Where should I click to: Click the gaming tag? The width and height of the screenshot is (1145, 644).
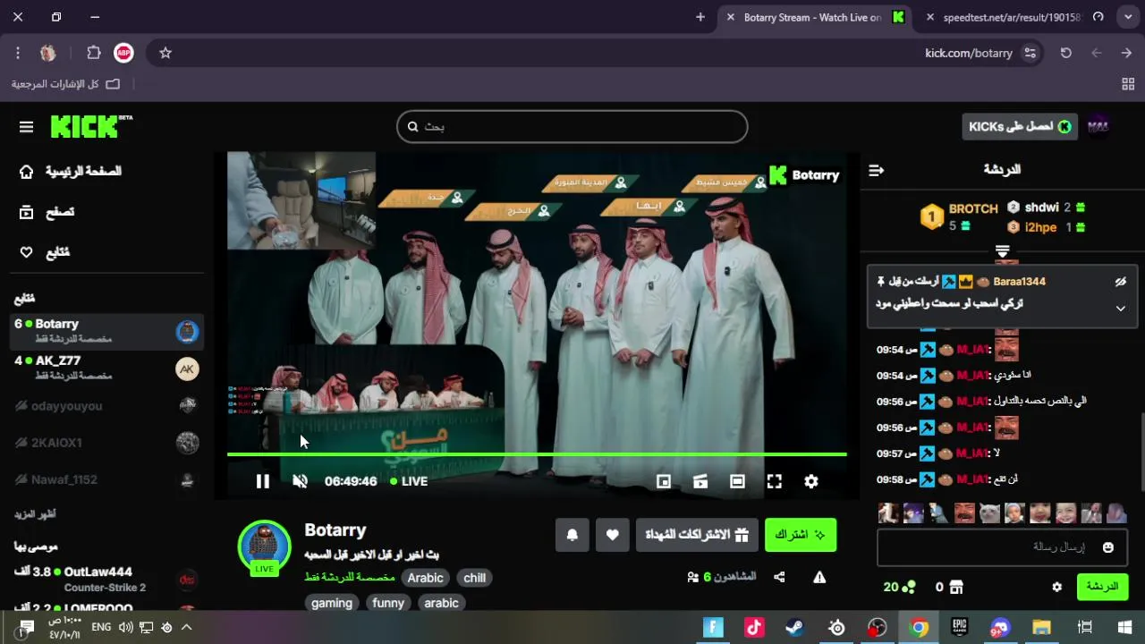coord(332,603)
